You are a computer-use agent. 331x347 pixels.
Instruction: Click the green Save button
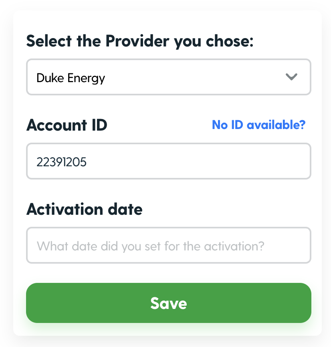(x=169, y=303)
